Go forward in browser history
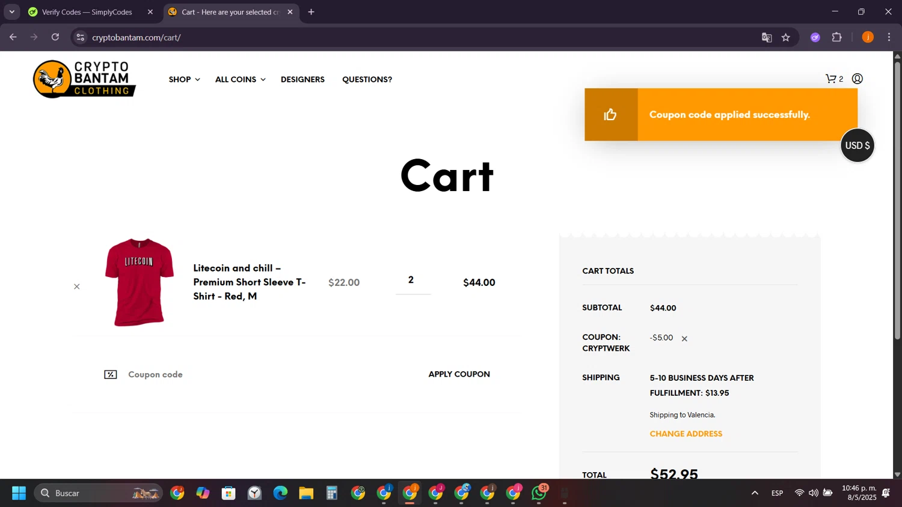902x507 pixels. (34, 37)
